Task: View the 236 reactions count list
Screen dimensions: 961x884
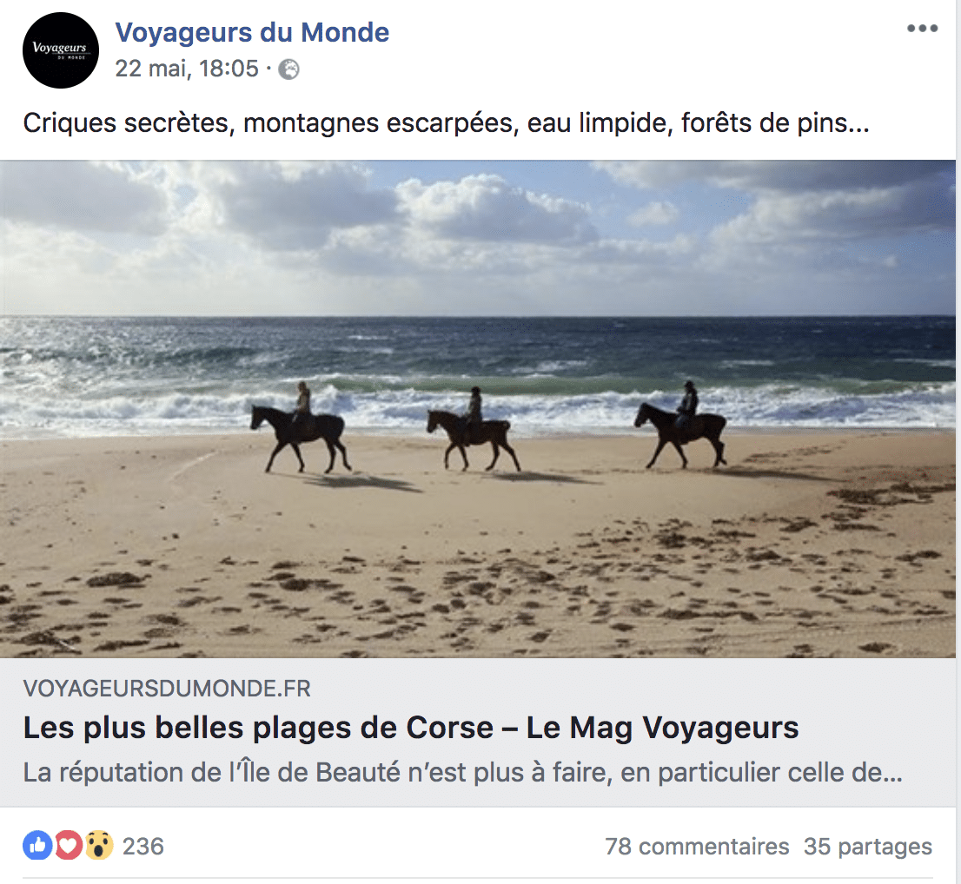Action: [x=143, y=846]
